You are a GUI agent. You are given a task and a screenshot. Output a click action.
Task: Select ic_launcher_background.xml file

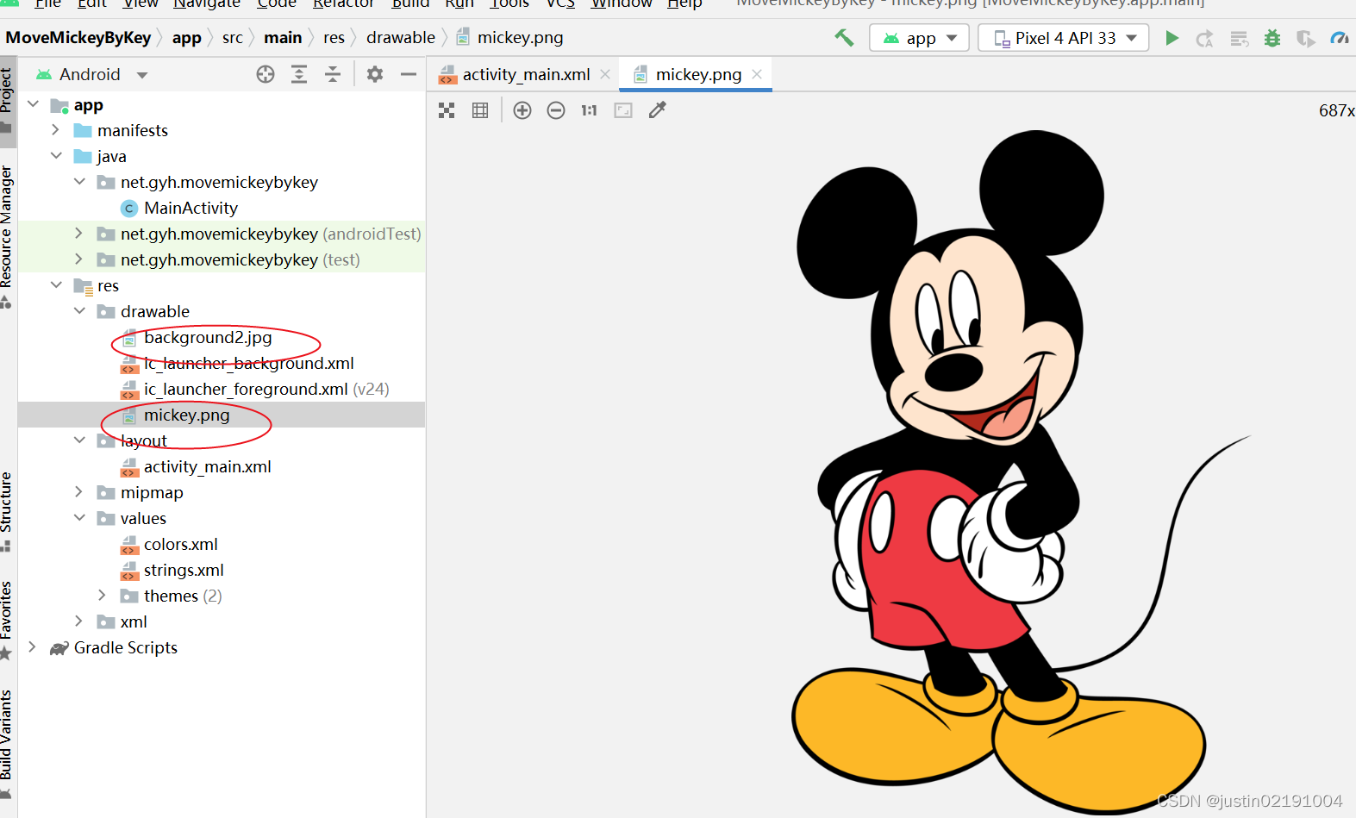coord(248,363)
